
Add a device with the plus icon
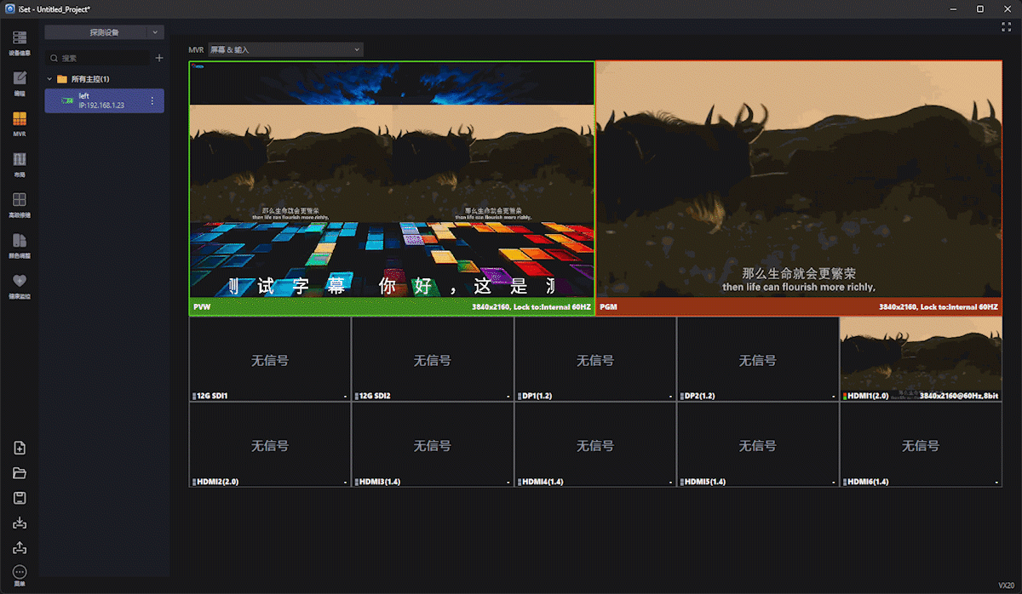(x=158, y=58)
